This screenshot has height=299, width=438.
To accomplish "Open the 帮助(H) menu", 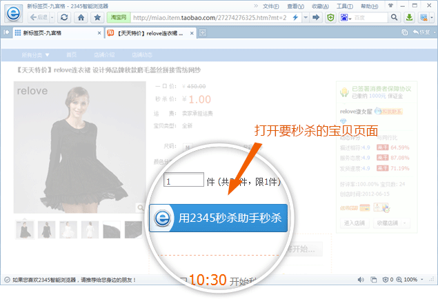I will click(x=369, y=6).
